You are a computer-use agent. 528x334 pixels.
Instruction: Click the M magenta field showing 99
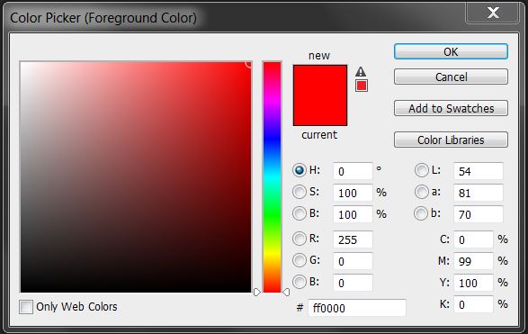(473, 261)
